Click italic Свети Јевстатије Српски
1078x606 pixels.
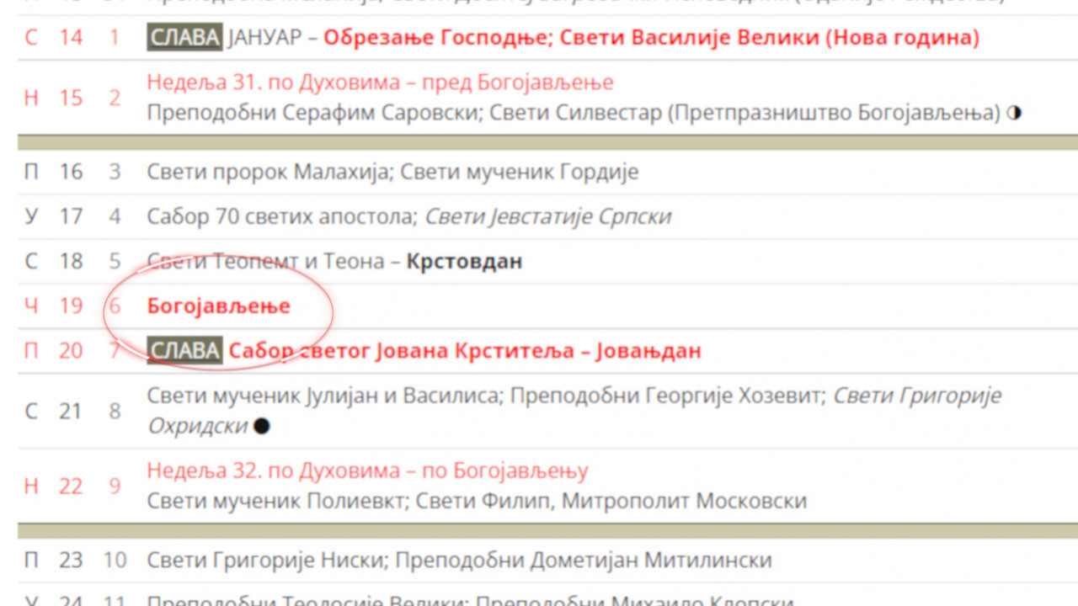point(547,216)
